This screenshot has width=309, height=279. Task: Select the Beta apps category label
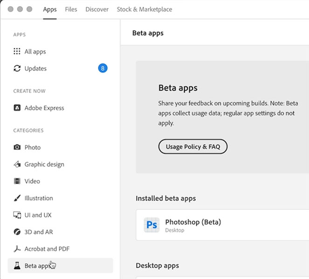(x=37, y=266)
